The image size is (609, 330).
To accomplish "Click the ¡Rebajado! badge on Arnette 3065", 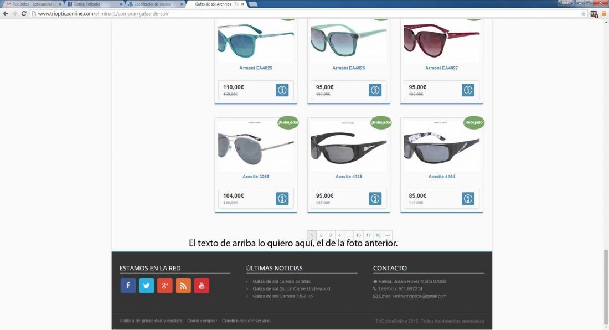I will pyautogui.click(x=288, y=122).
